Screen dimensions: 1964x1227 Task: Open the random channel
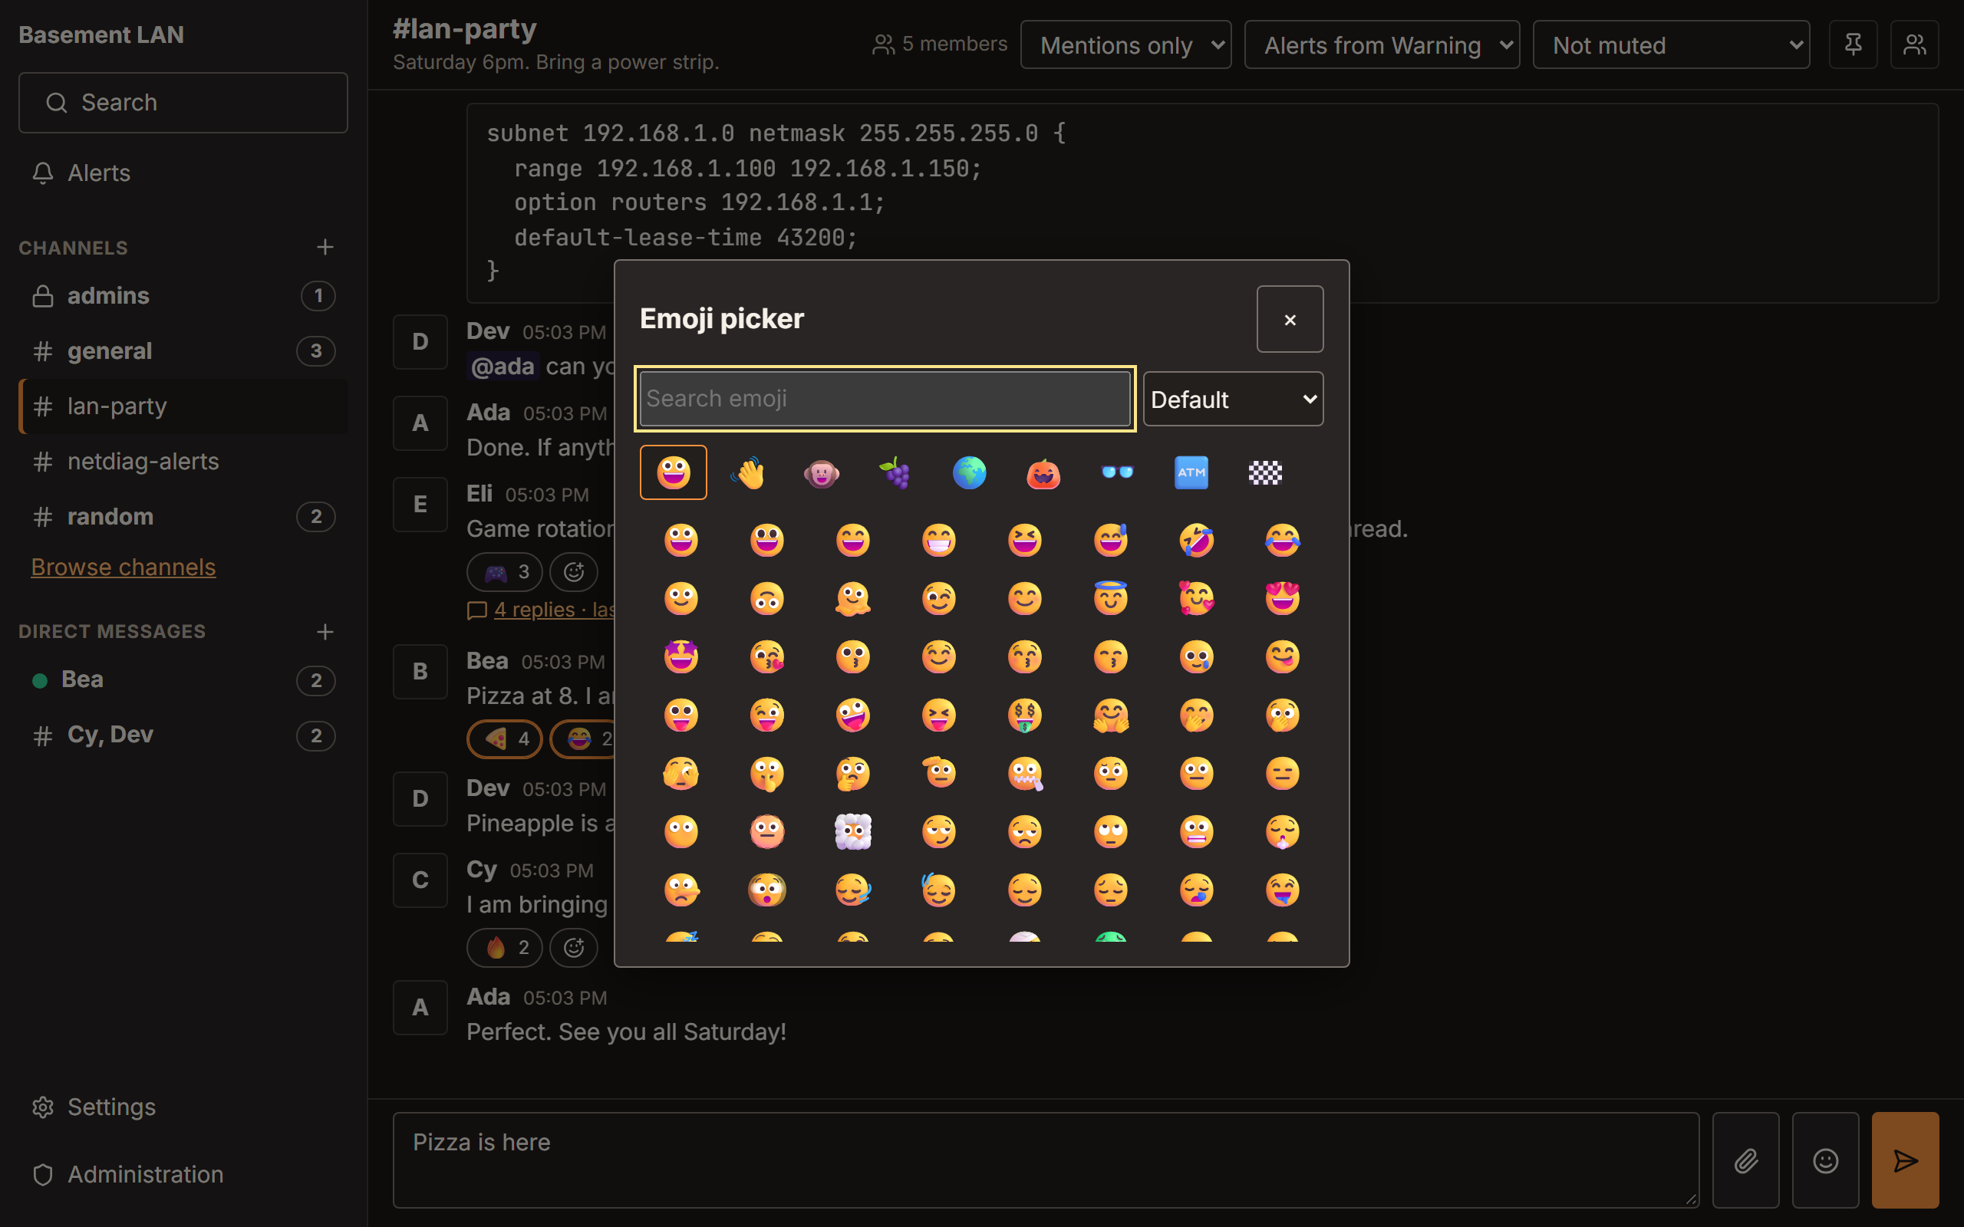click(183, 516)
